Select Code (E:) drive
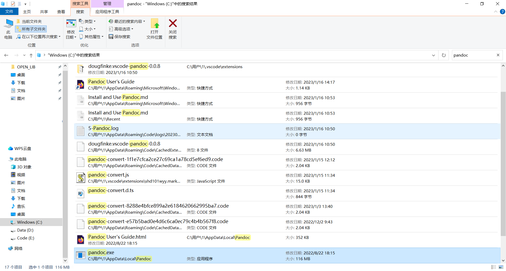The height and width of the screenshot is (271, 506). tap(26, 238)
